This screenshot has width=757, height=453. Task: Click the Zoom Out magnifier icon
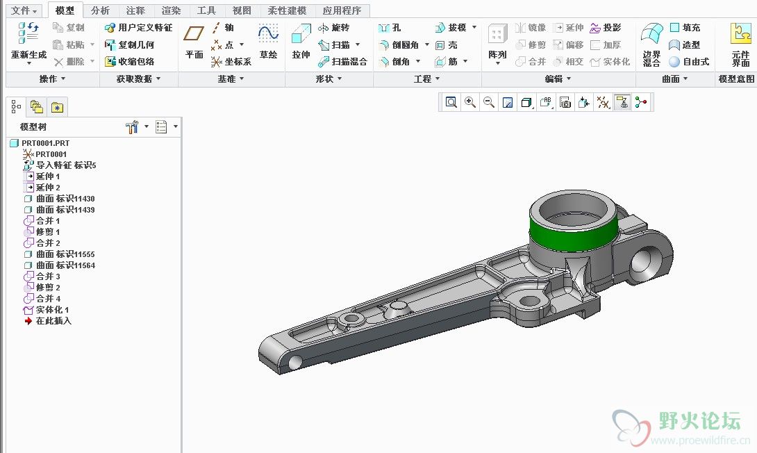point(488,102)
